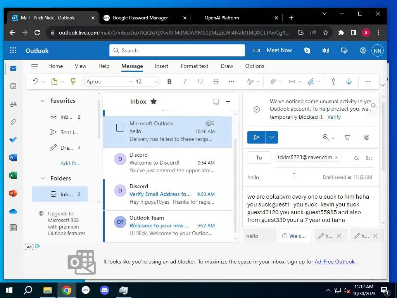Open the Mail module in the sidebar
Image resolution: width=397 pixels, height=298 pixels.
pyautogui.click(x=13, y=68)
